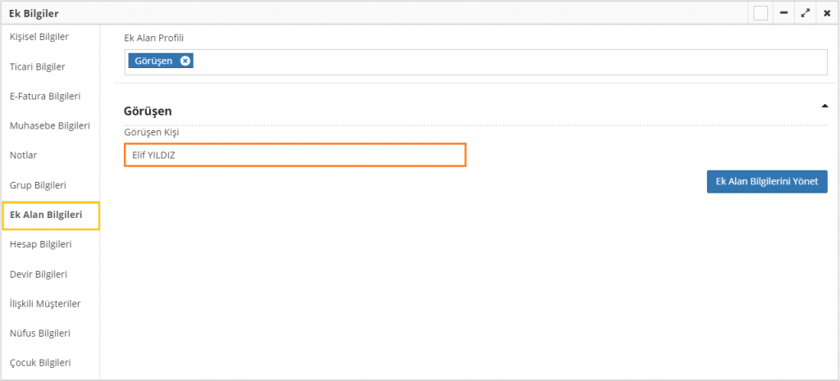Switch to Devir Bilgileri tab
Viewport: 840px width, 381px height.
38,274
